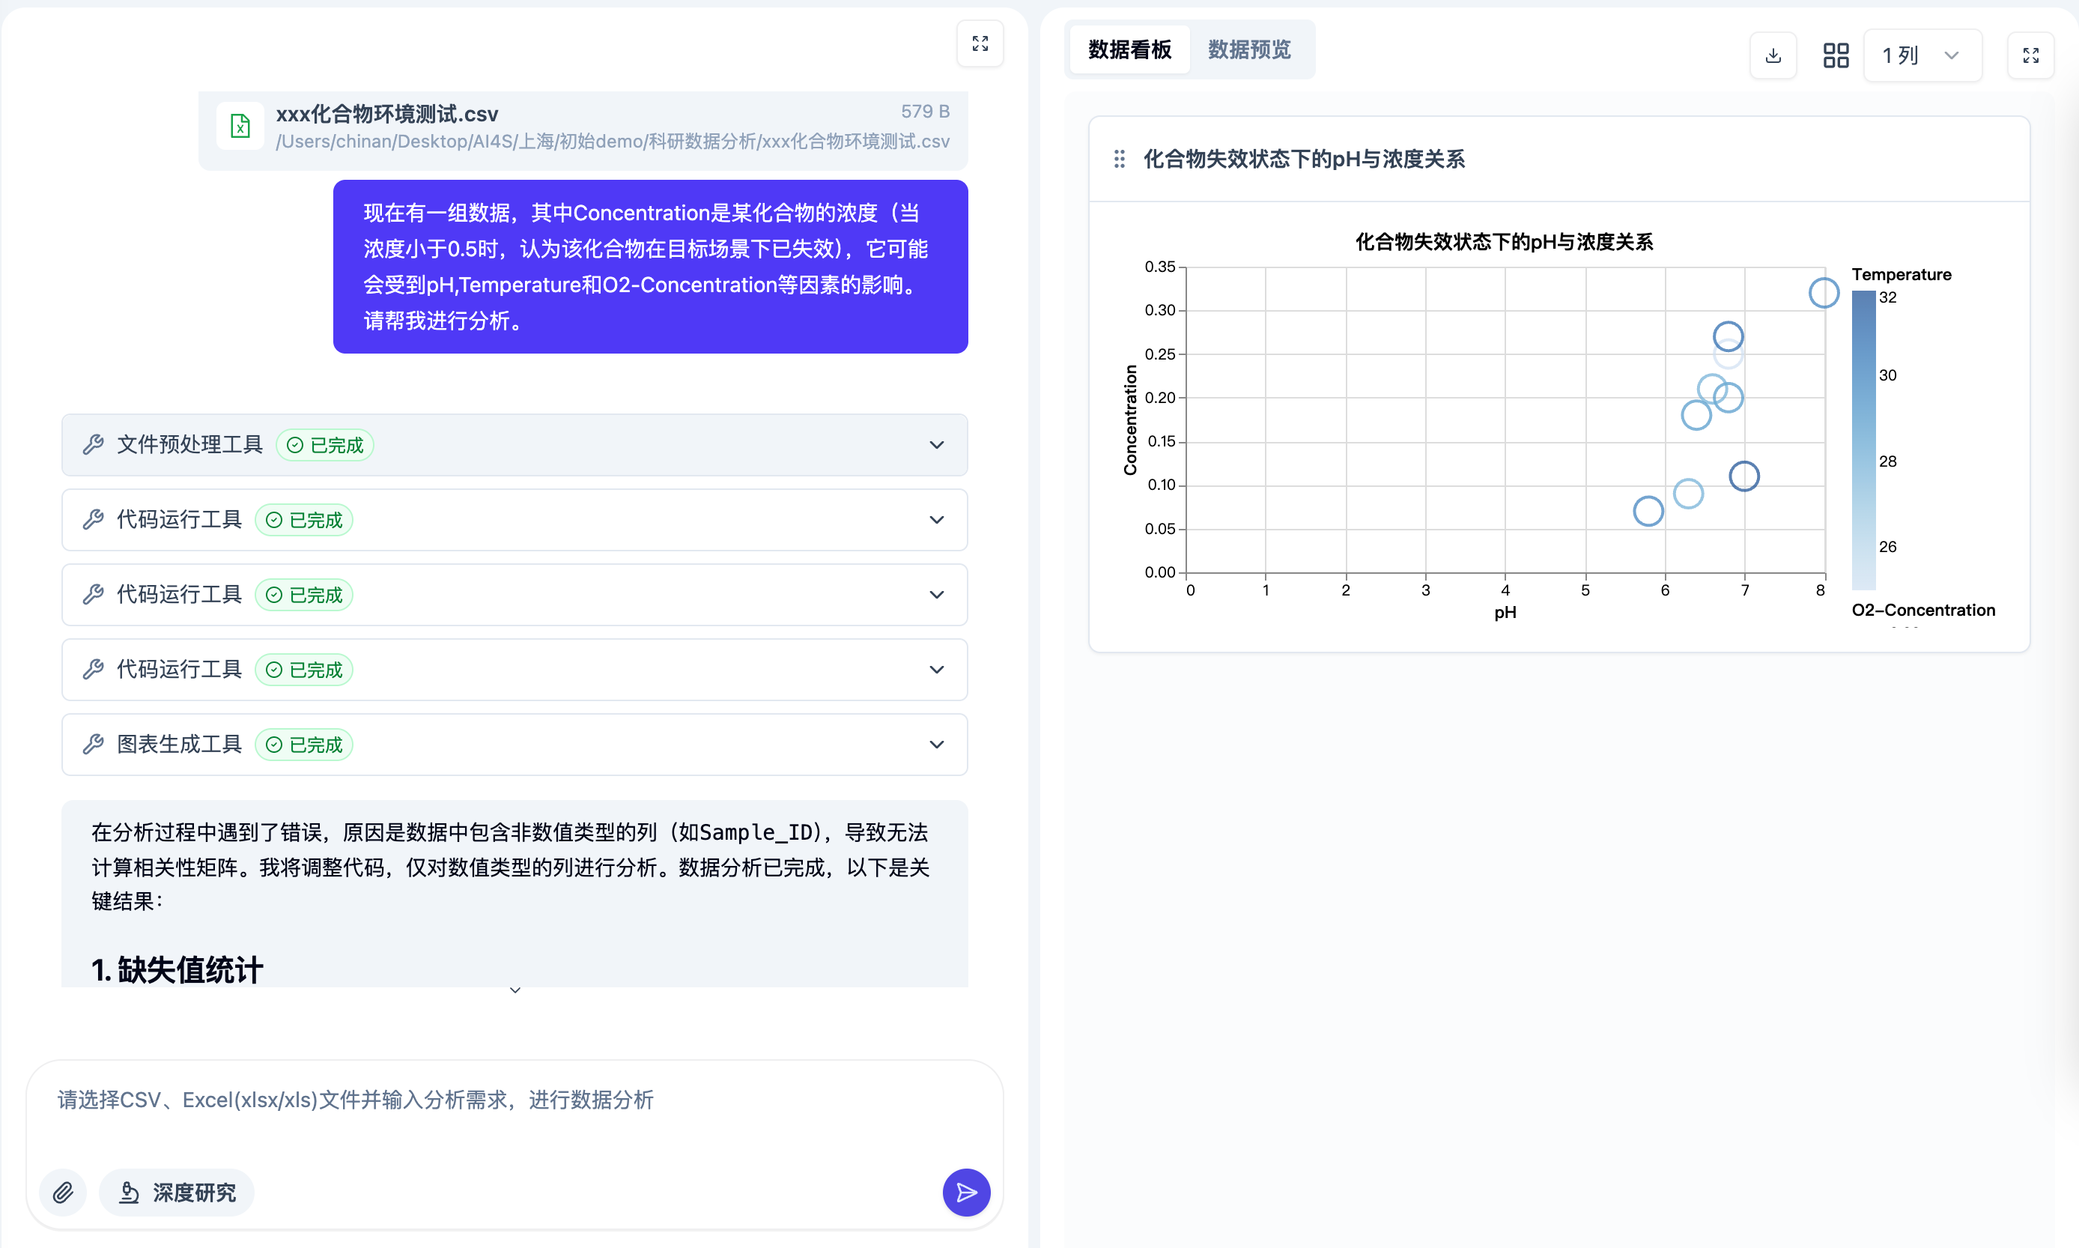Expand the 图表生成工具 section chevron
The width and height of the screenshot is (2079, 1248).
pos(936,745)
